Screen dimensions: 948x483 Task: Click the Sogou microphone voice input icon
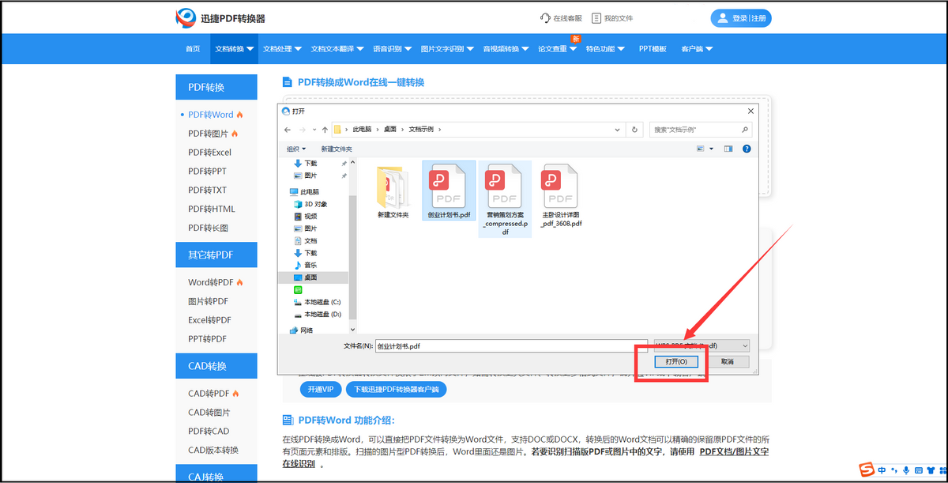(906, 470)
